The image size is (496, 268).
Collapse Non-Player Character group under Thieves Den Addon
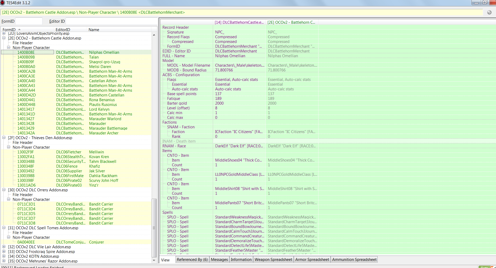9,147
